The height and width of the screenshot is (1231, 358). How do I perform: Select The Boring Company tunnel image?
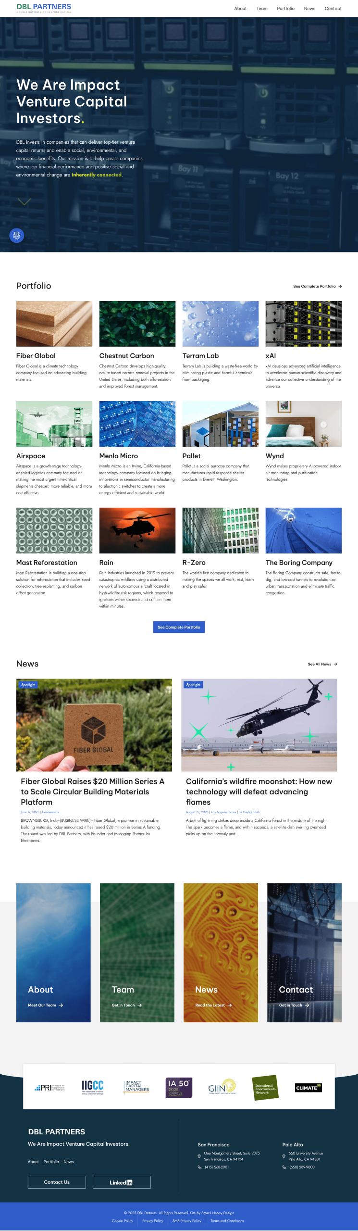(x=304, y=530)
